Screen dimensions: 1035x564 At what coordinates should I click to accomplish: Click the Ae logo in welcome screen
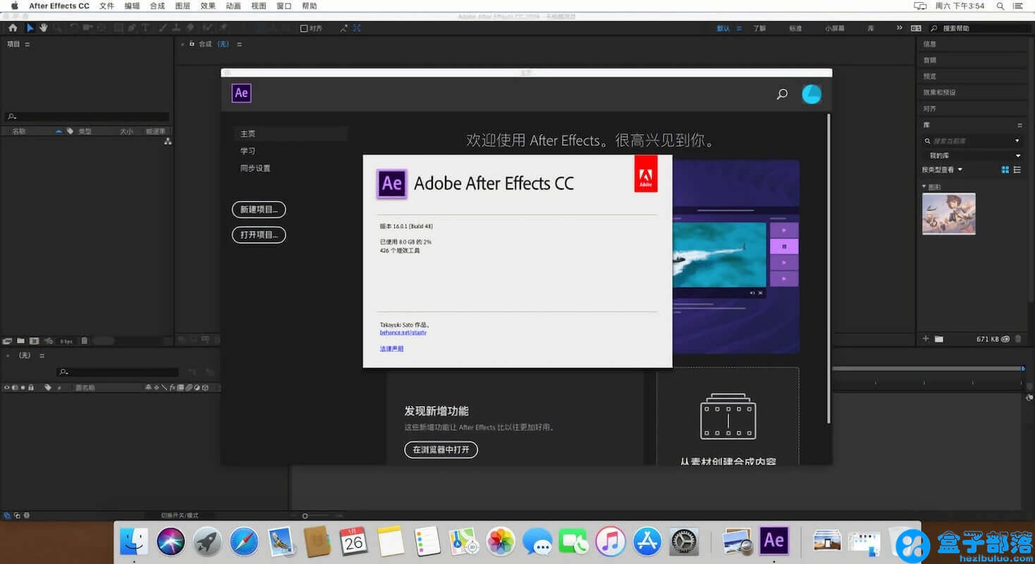[x=241, y=93]
